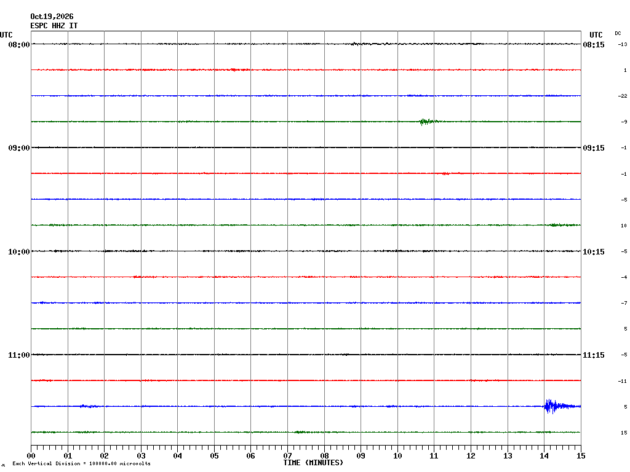Image resolution: width=630 pixels, height=472 pixels.
Task: Select minute tick label "07" on the time axis
Action: coord(288,456)
